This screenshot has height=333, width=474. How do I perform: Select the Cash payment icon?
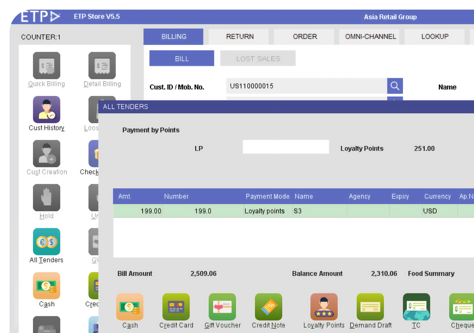point(130,307)
